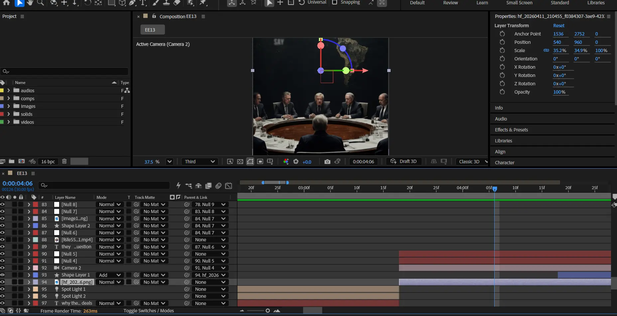Toggle visibility of Spot Light 1 layer
The image size is (617, 316).
pos(3,289)
